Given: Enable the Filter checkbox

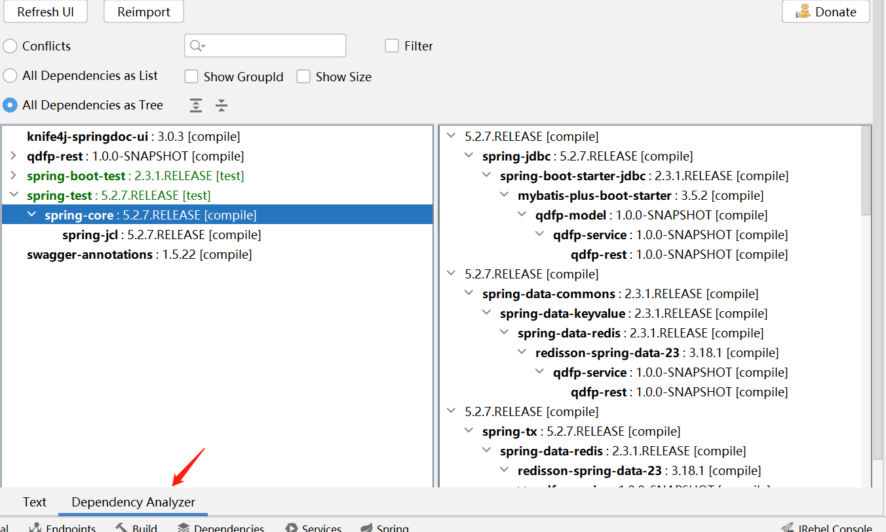Looking at the screenshot, I should click(392, 46).
